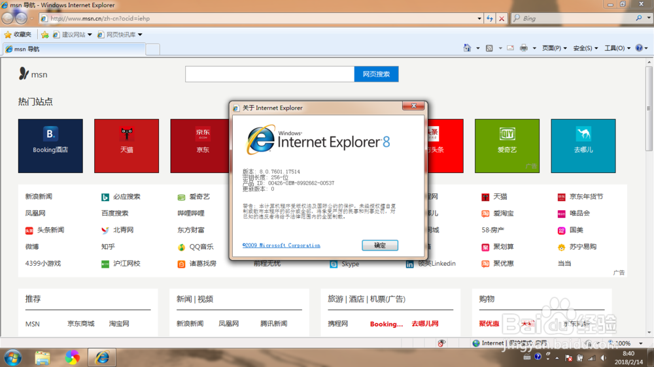654x367 pixels.
Task: Open search provider dropdown arrow
Action: [649, 18]
